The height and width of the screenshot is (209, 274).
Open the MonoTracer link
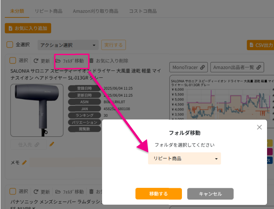189,67
